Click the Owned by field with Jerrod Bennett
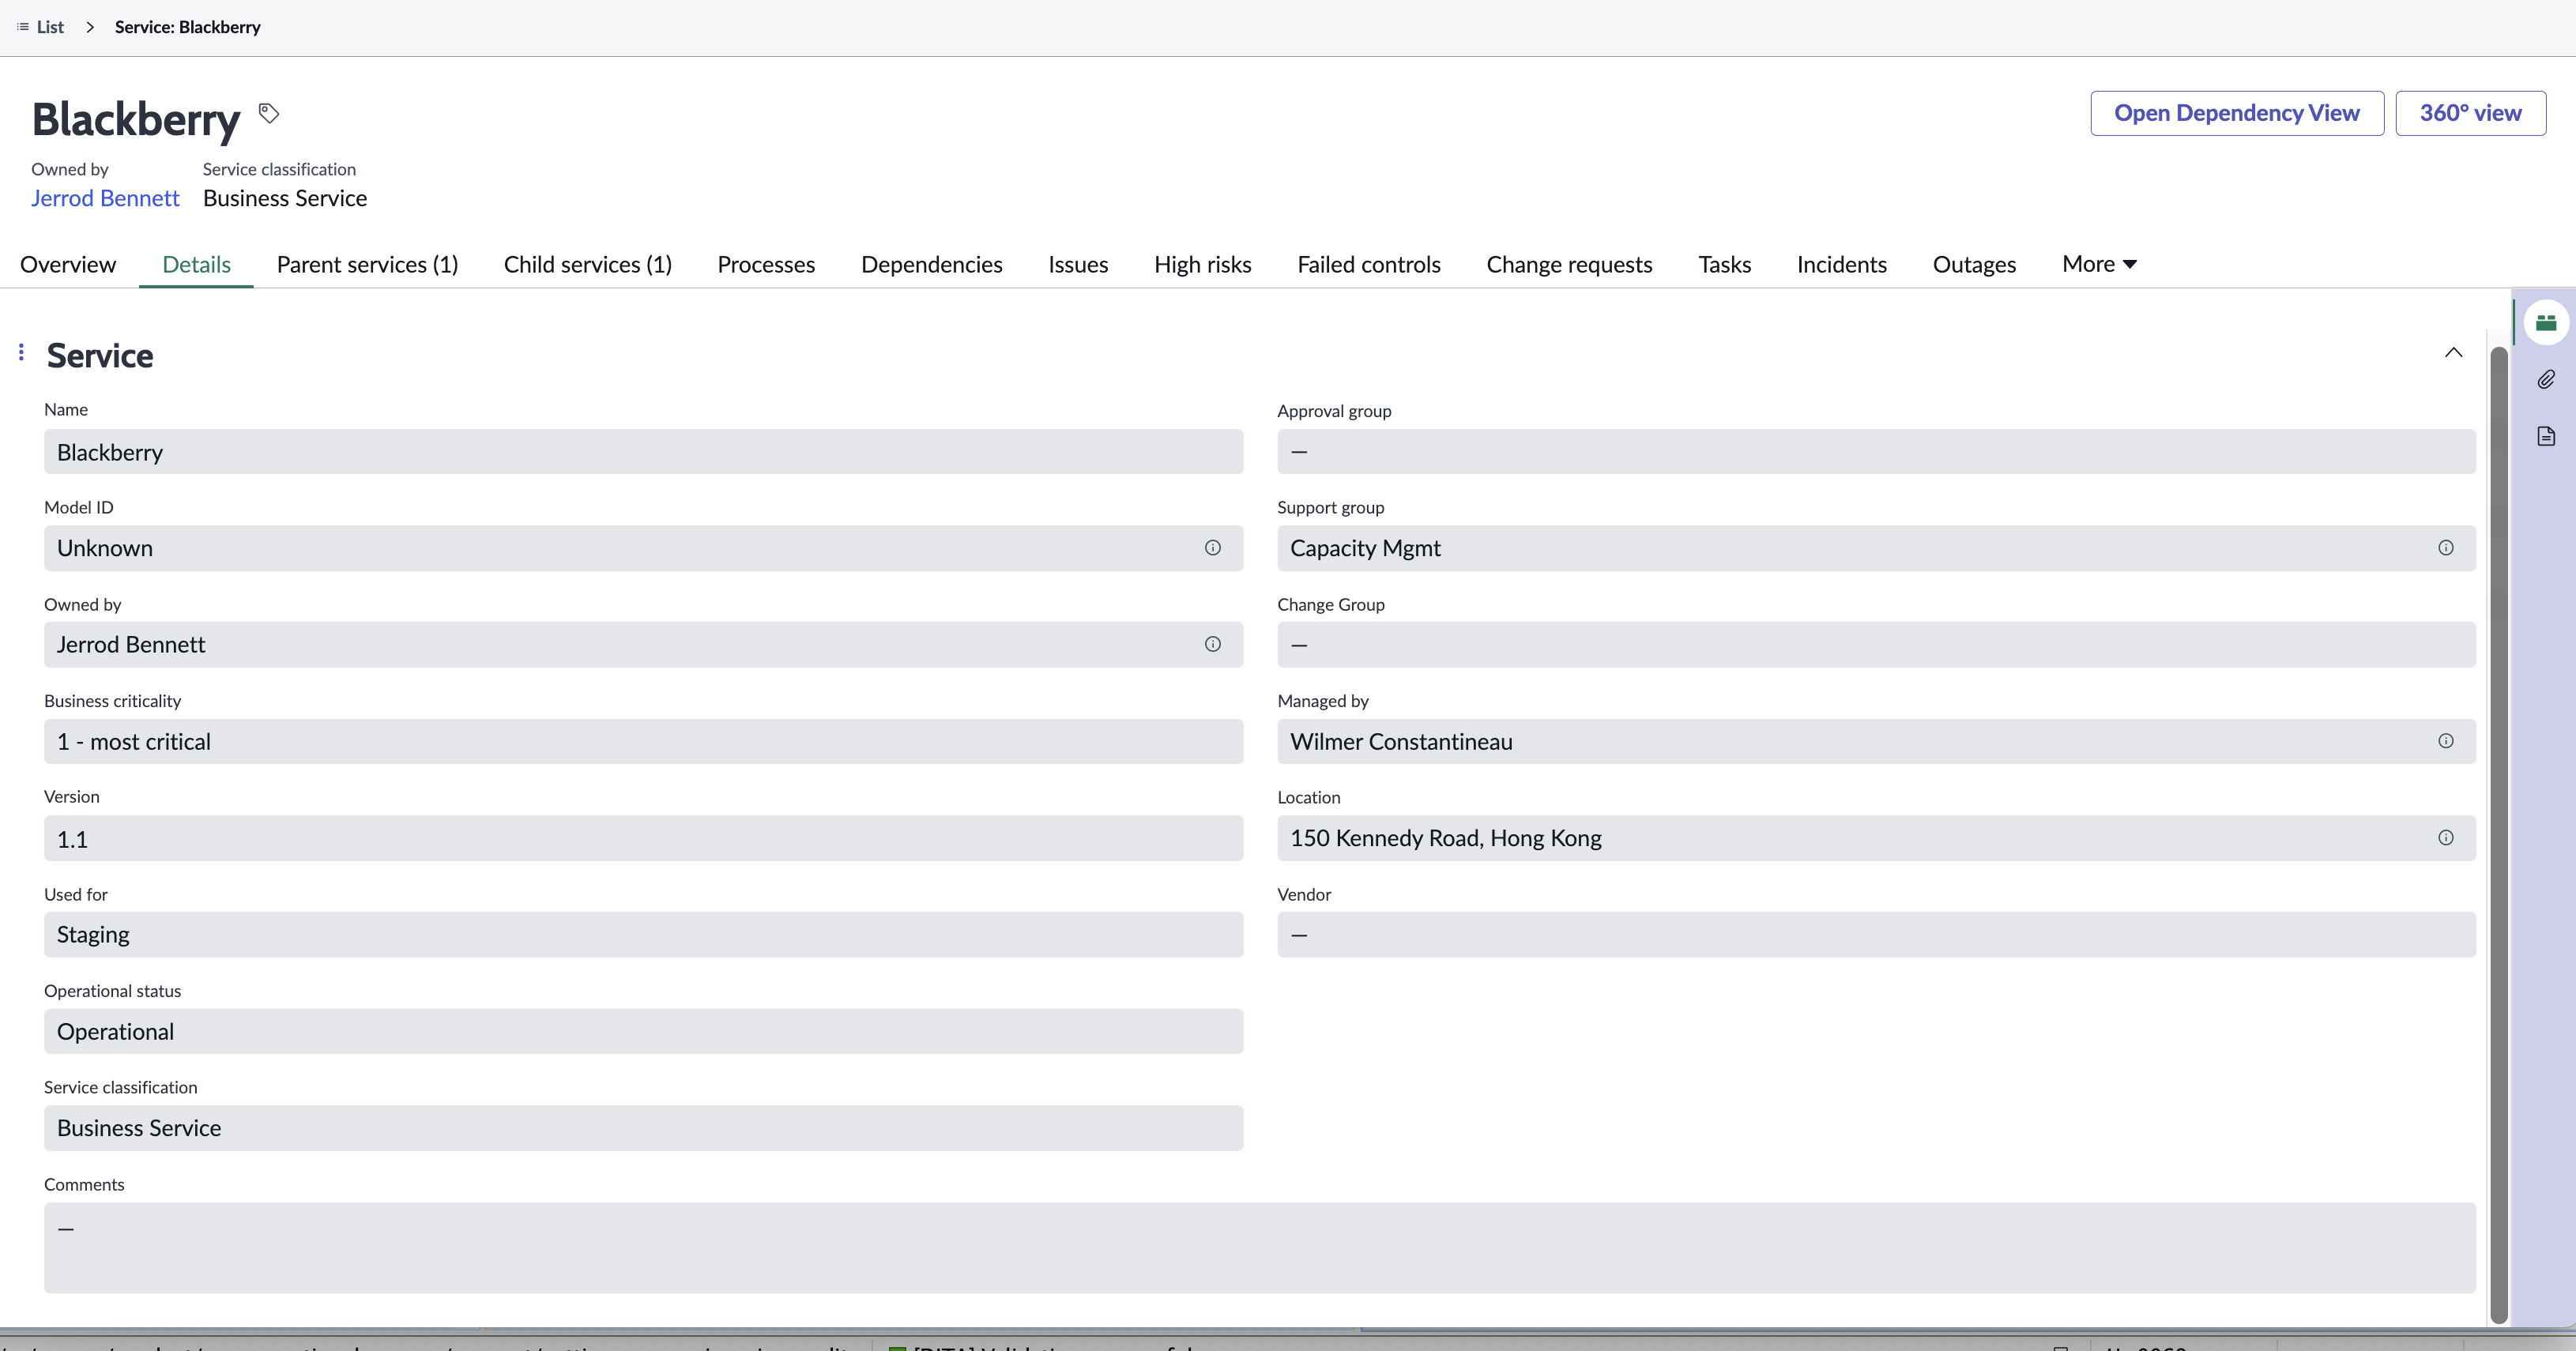The image size is (2576, 1351). pos(643,645)
